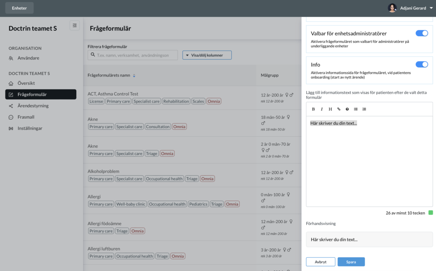Focus the Filtrera frågeformulär search field
Screen dimensions: 436x271
click(133, 55)
